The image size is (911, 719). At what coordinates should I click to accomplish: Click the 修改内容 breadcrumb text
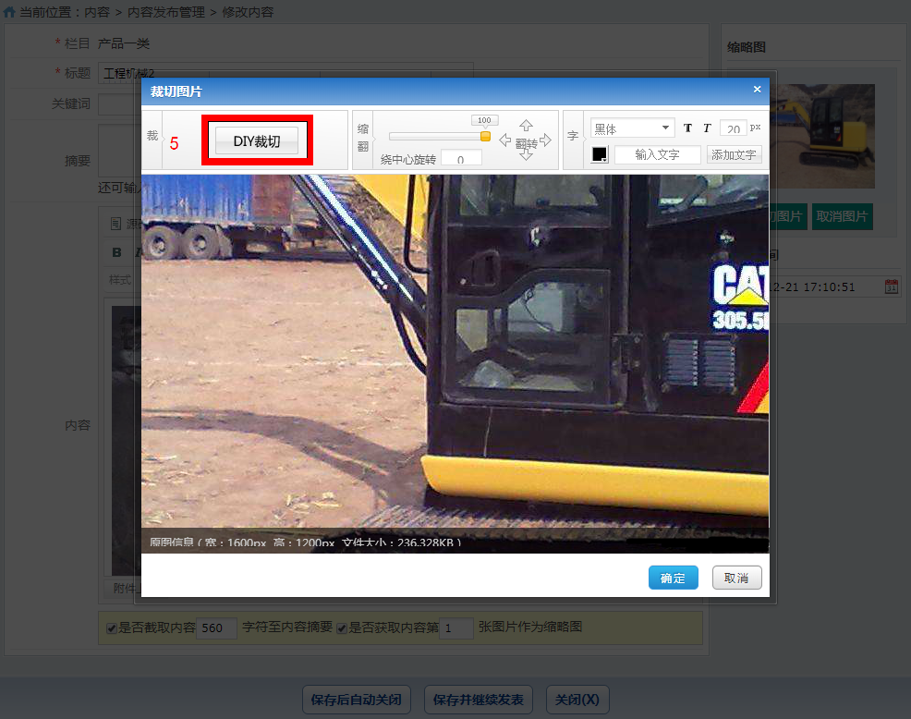pyautogui.click(x=248, y=12)
